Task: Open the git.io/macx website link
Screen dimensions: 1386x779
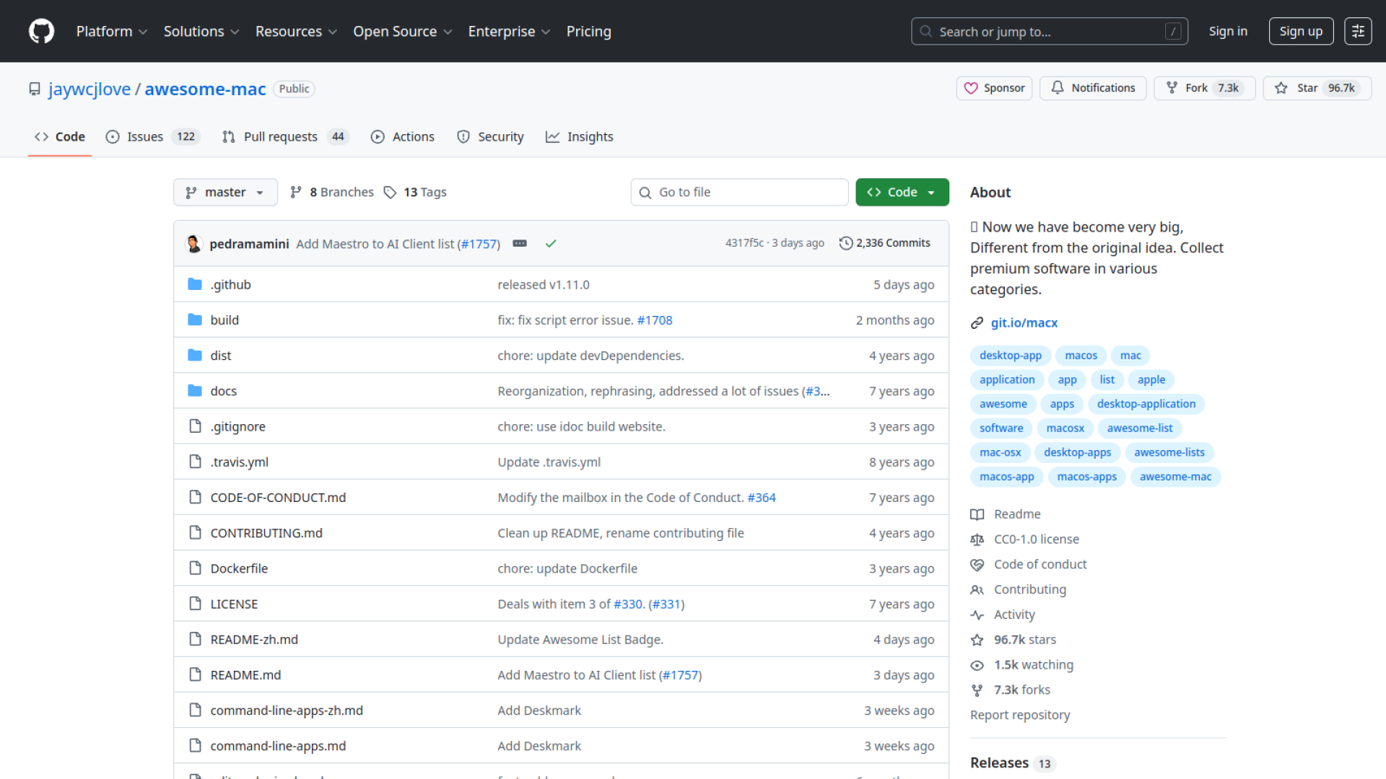Action: tap(1024, 323)
